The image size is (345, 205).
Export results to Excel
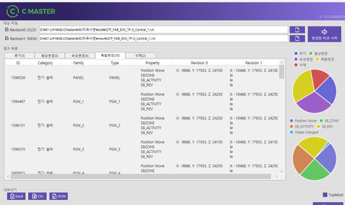click(x=16, y=196)
